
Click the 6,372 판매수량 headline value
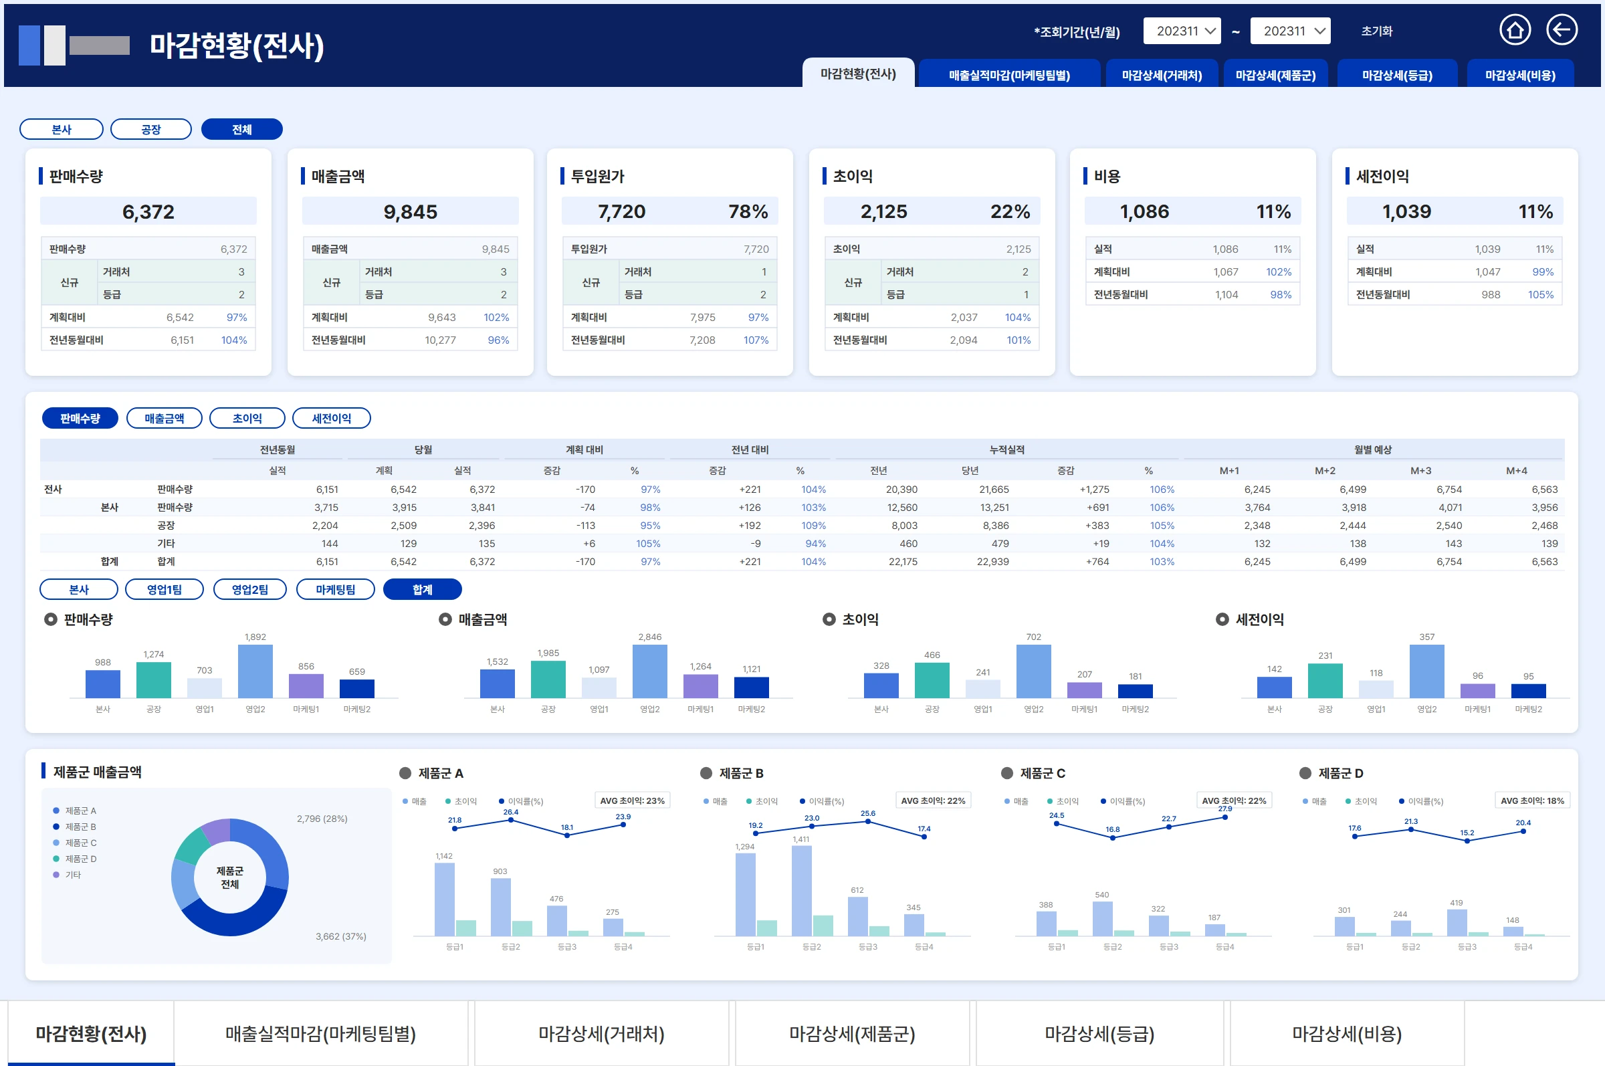click(148, 211)
